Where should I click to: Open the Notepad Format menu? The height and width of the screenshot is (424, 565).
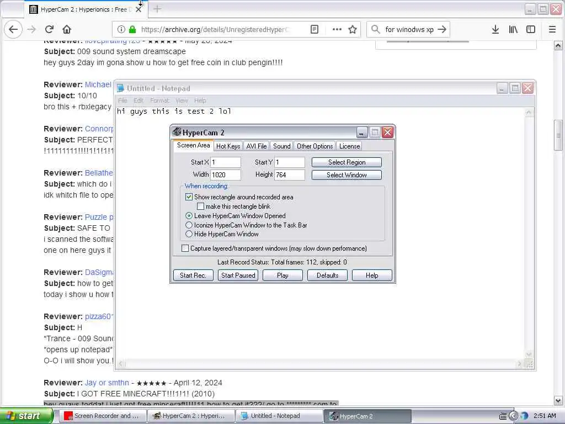(x=159, y=100)
